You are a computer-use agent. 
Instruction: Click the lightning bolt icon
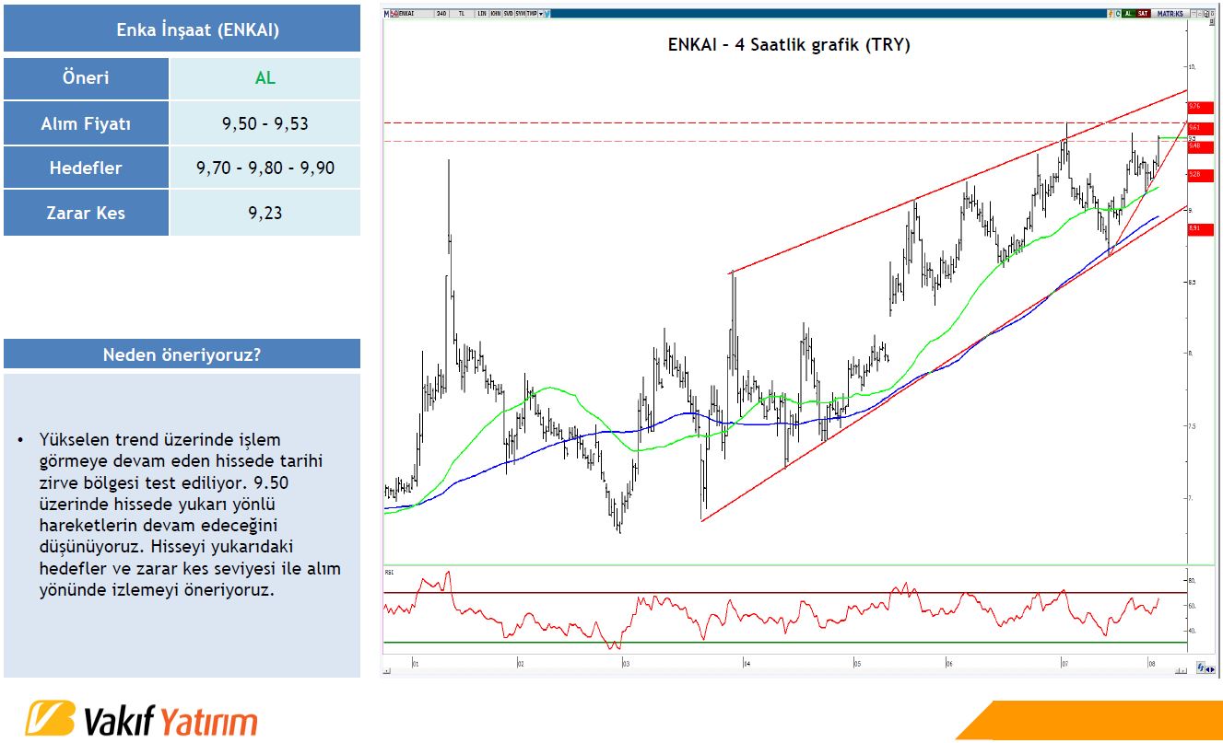coord(1111,14)
